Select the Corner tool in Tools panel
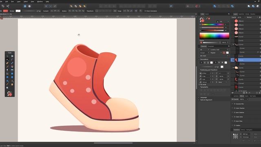 12,60
